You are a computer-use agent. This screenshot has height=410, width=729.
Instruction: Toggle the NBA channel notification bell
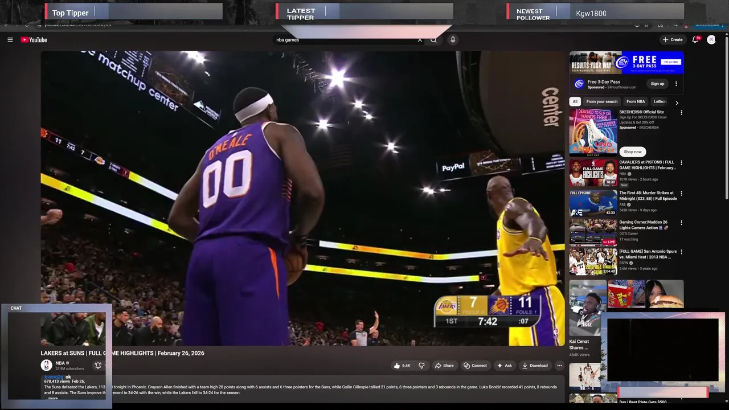(x=98, y=366)
